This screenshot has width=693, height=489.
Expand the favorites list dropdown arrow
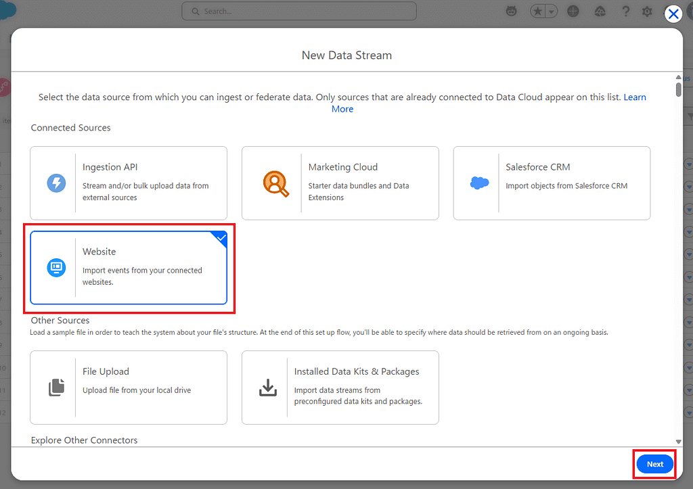click(x=552, y=11)
